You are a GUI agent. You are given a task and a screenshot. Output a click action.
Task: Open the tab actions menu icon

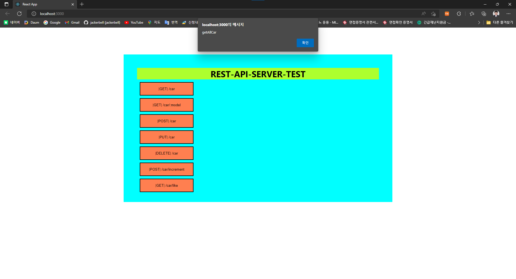6,4
